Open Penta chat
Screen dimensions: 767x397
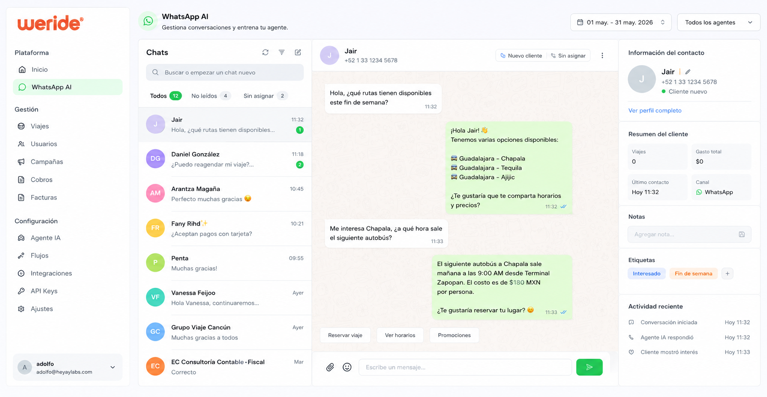(x=225, y=263)
